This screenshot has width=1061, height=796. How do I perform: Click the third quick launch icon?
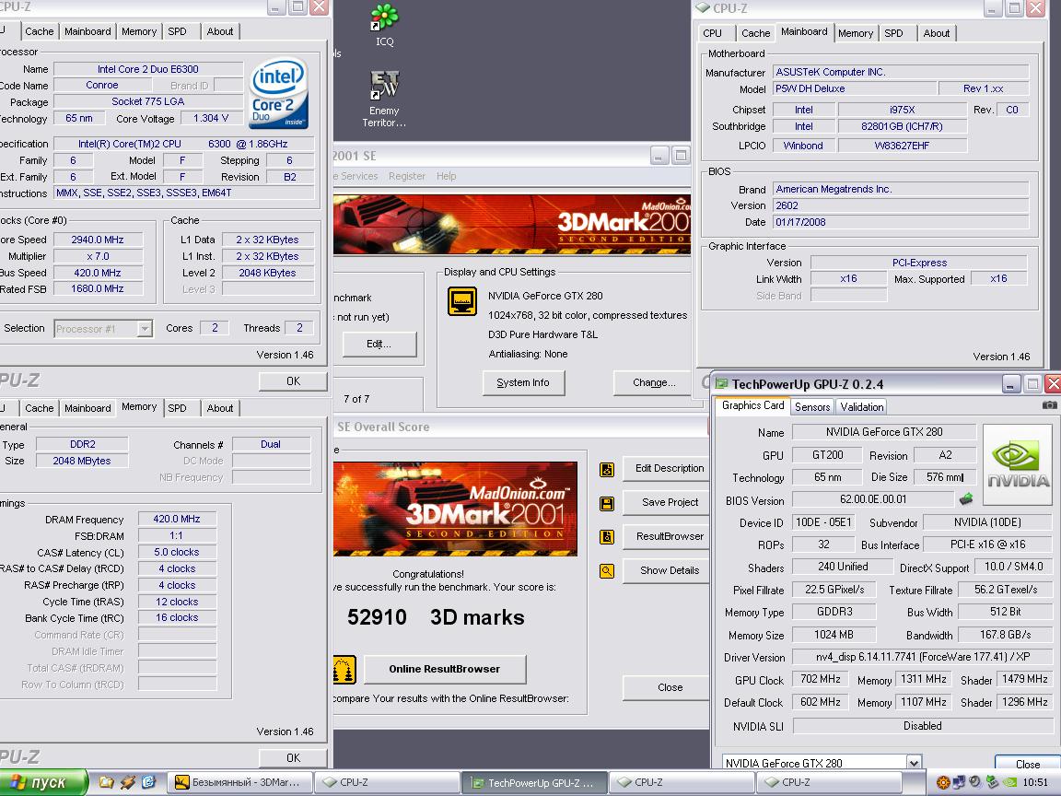coord(149,782)
